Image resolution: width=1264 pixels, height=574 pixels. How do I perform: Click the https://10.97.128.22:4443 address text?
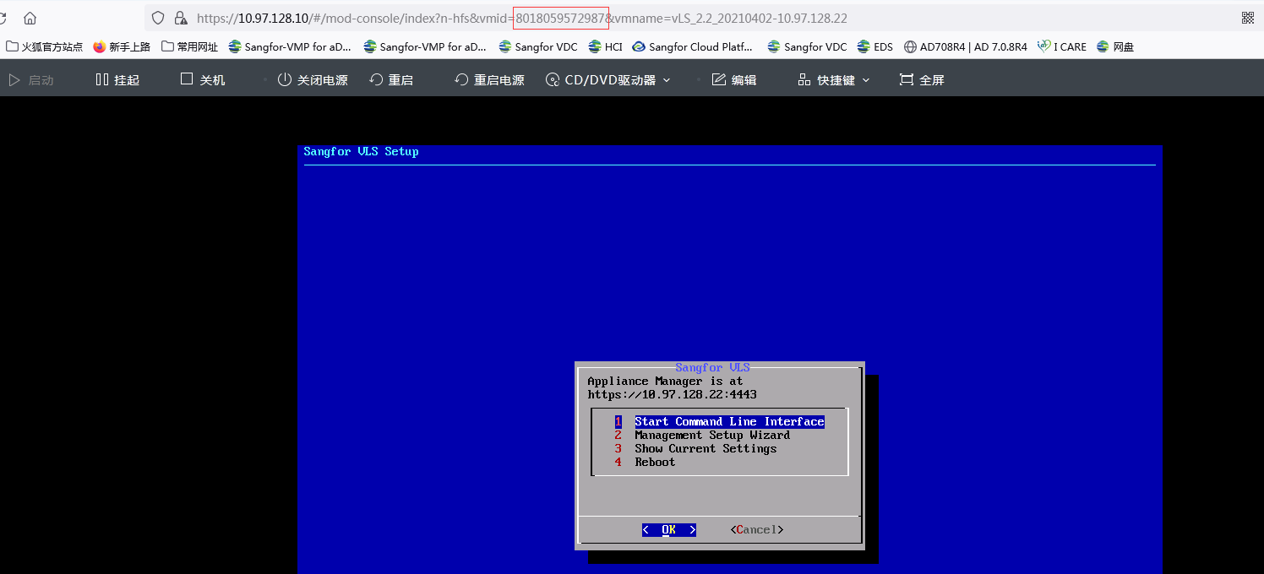672,394
